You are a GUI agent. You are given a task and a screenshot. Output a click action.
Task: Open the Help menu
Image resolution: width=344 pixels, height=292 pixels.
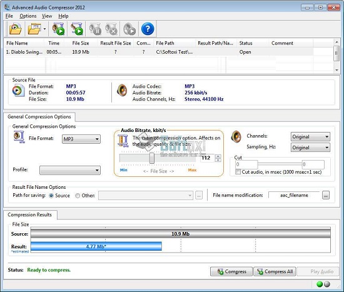point(63,16)
